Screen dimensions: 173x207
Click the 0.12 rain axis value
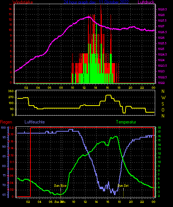point(11,155)
